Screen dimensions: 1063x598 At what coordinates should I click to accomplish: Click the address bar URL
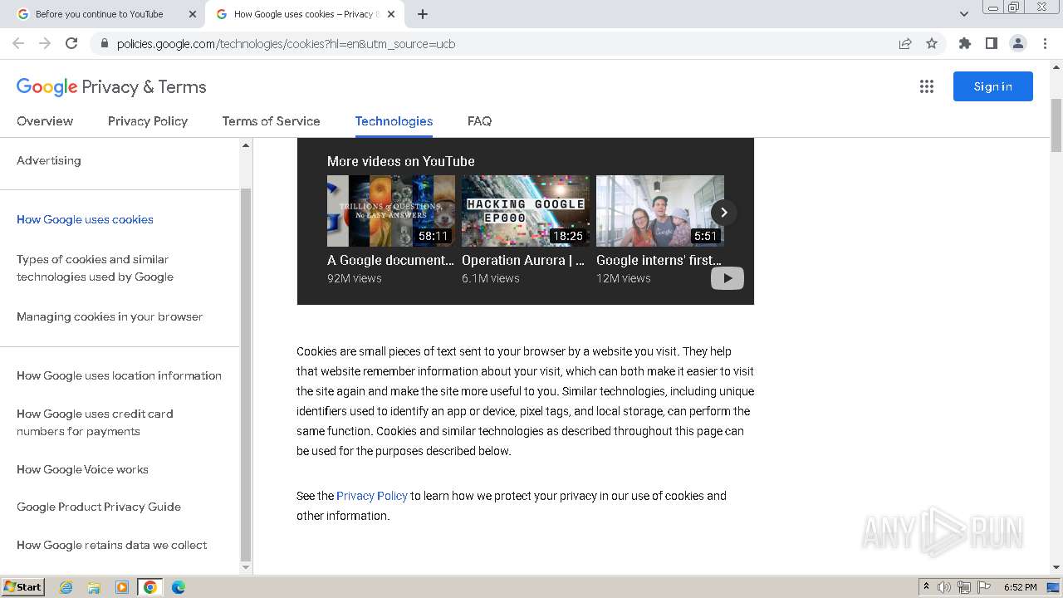286,44
